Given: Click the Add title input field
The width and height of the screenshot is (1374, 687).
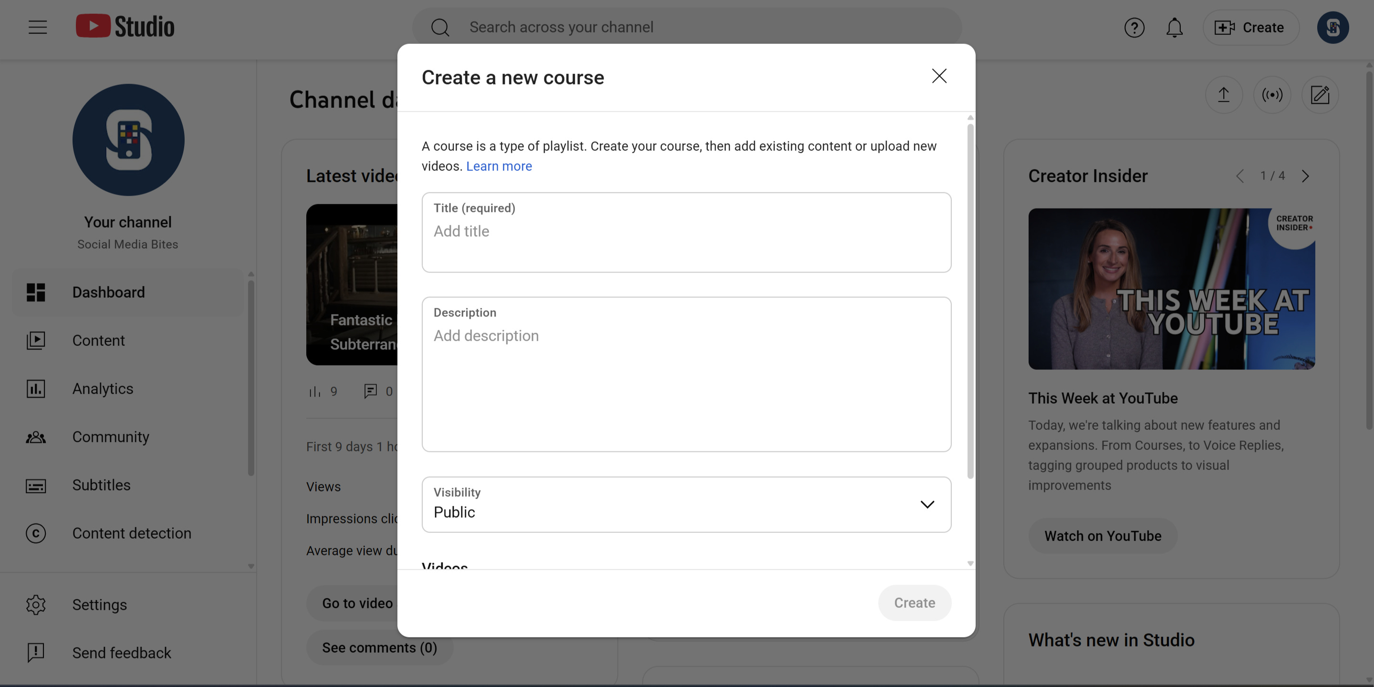Looking at the screenshot, I should click(x=686, y=231).
